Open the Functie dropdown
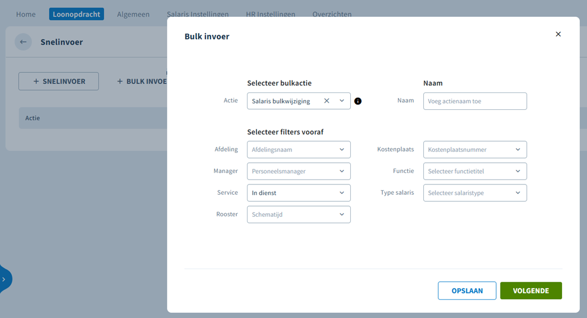 click(475, 171)
